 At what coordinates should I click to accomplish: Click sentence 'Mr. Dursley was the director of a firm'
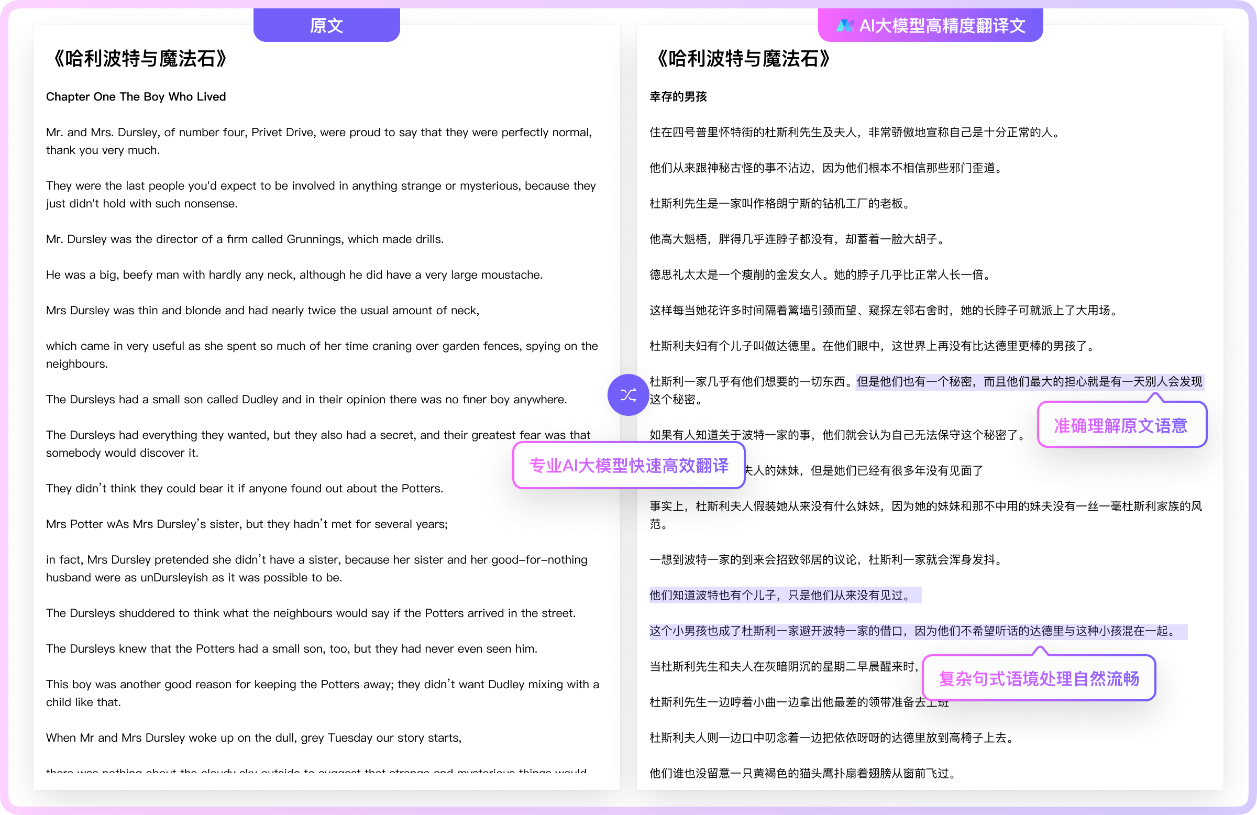point(245,239)
